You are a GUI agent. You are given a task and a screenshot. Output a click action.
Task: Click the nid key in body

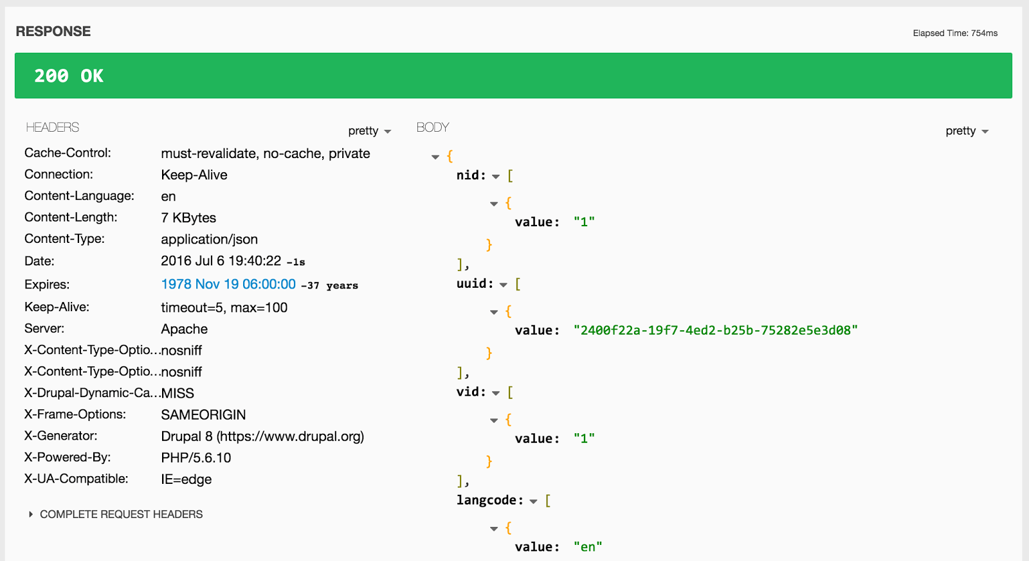(471, 175)
